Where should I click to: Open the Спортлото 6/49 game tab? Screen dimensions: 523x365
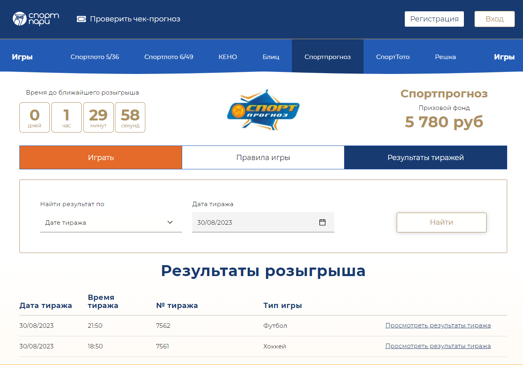click(x=169, y=57)
